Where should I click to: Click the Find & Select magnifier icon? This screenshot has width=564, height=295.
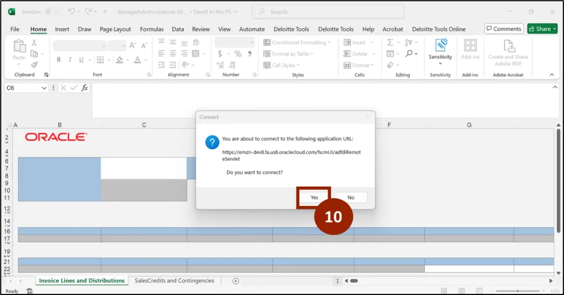pos(409,54)
